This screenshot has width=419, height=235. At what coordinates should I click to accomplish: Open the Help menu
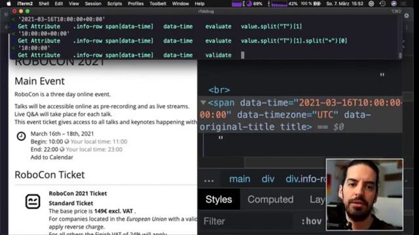coord(199,4)
